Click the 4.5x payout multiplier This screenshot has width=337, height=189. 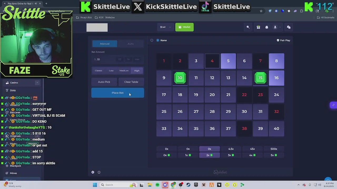coord(231,149)
